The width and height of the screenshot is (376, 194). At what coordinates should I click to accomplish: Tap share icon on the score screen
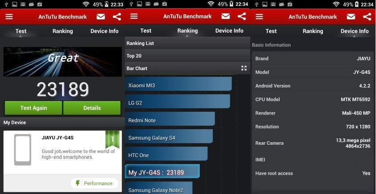click(x=117, y=17)
